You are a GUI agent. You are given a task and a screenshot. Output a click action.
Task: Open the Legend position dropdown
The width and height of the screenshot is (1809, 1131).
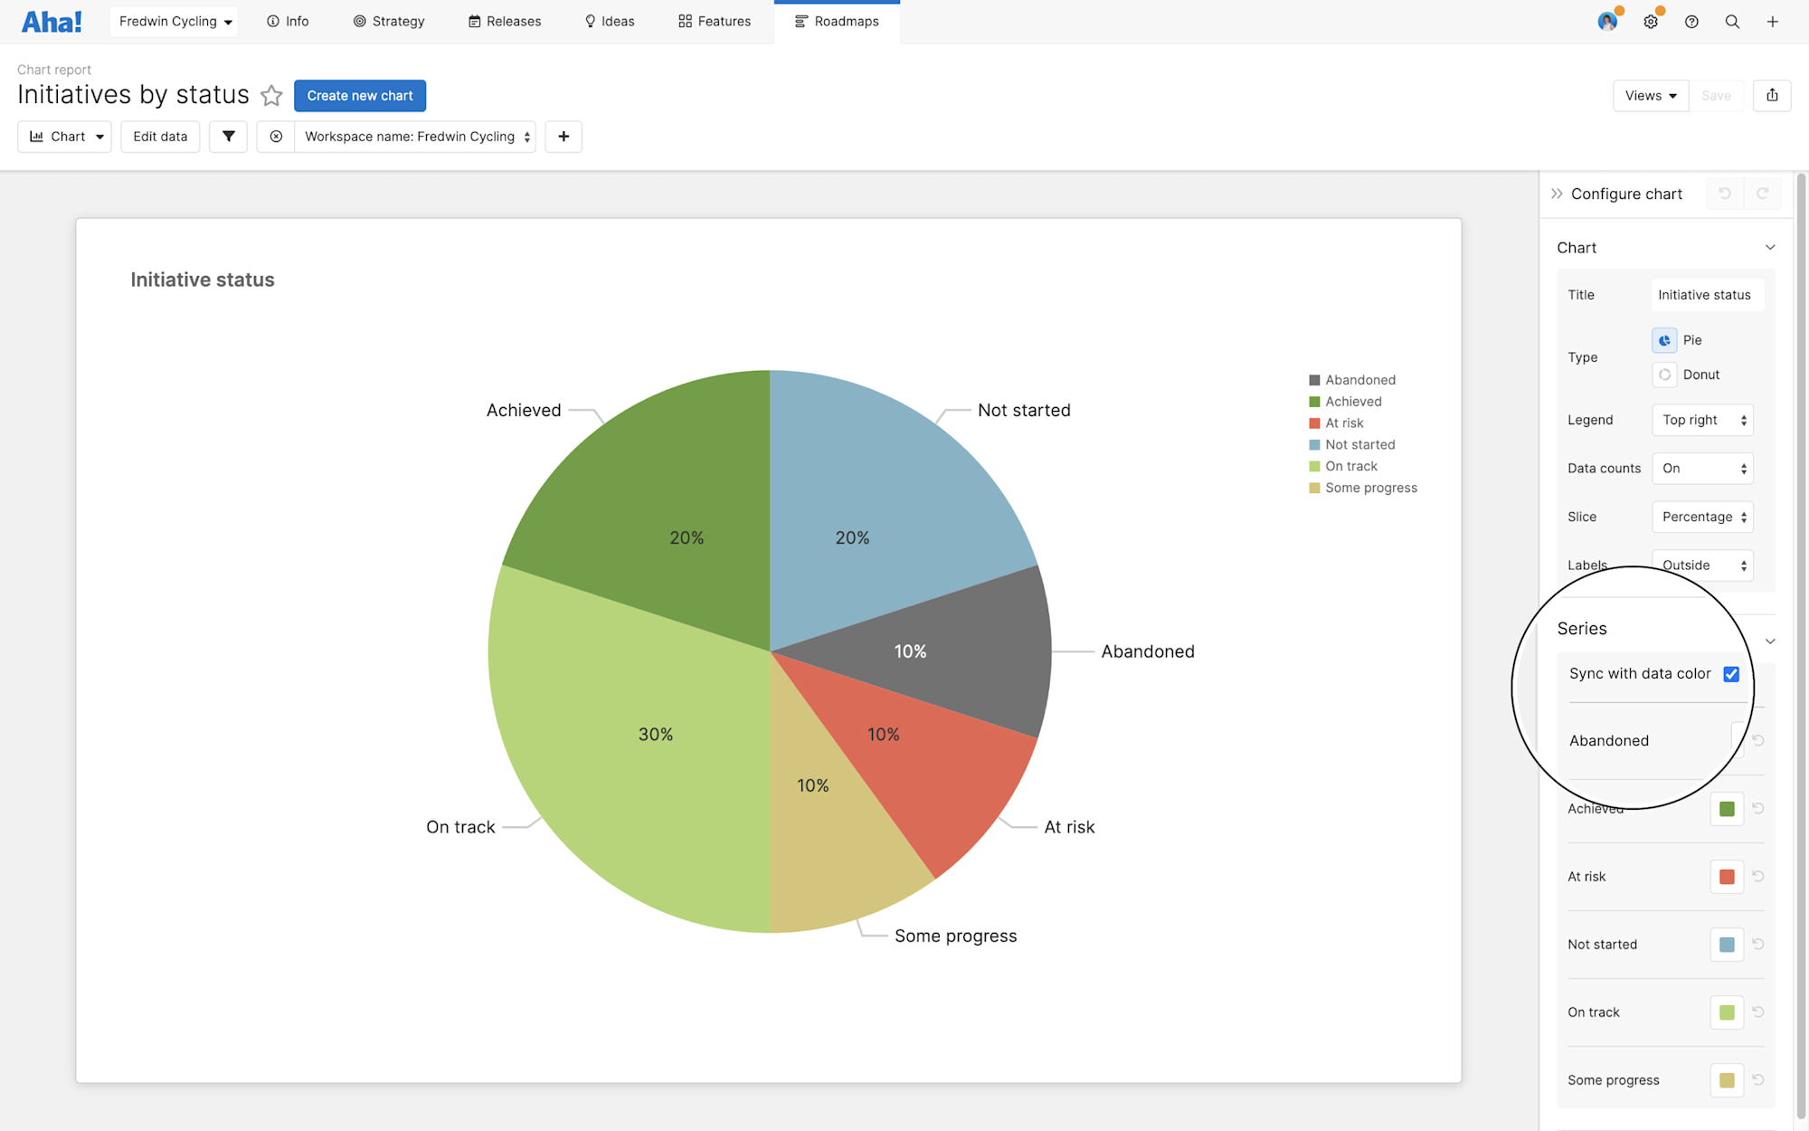coord(1701,419)
